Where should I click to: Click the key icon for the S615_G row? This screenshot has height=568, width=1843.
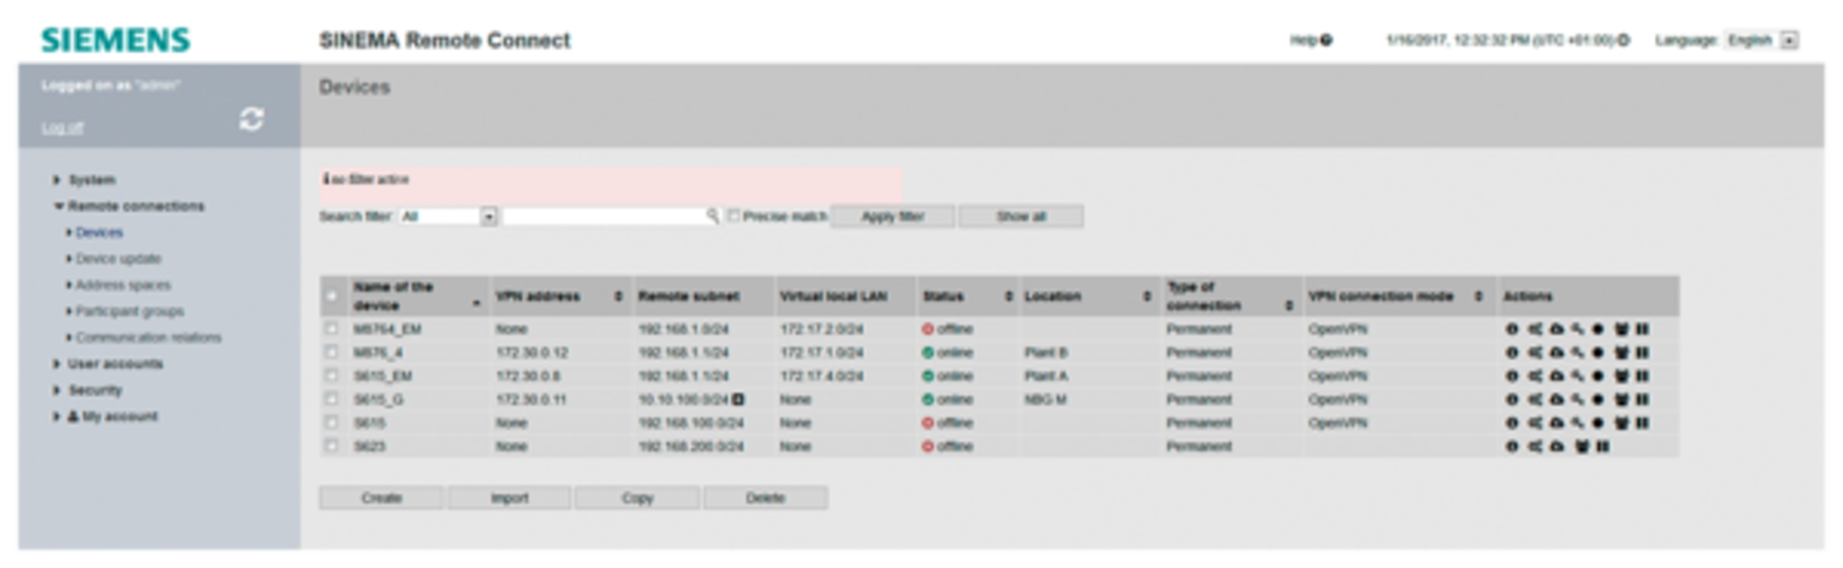coord(1577,399)
